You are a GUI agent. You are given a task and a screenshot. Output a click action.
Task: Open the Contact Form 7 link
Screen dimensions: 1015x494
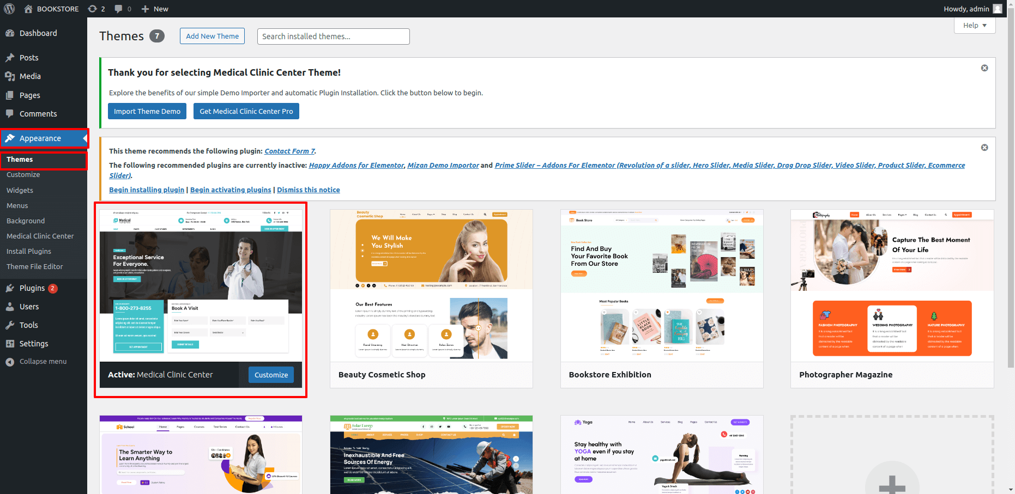289,151
